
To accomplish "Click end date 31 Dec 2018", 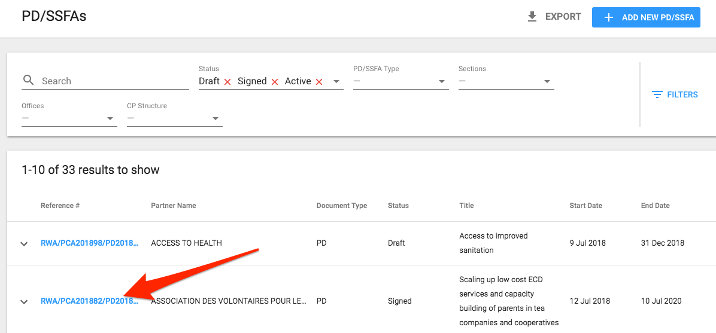I will click(x=663, y=243).
